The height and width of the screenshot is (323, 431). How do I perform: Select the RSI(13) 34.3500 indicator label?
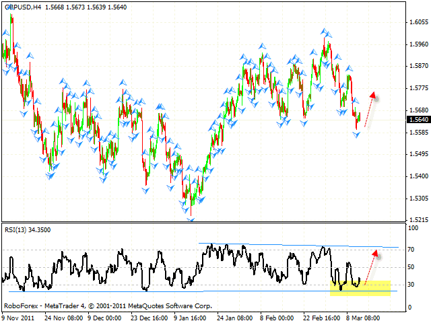(28, 229)
